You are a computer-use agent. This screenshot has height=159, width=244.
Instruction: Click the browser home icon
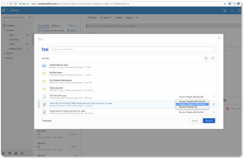point(15,4)
